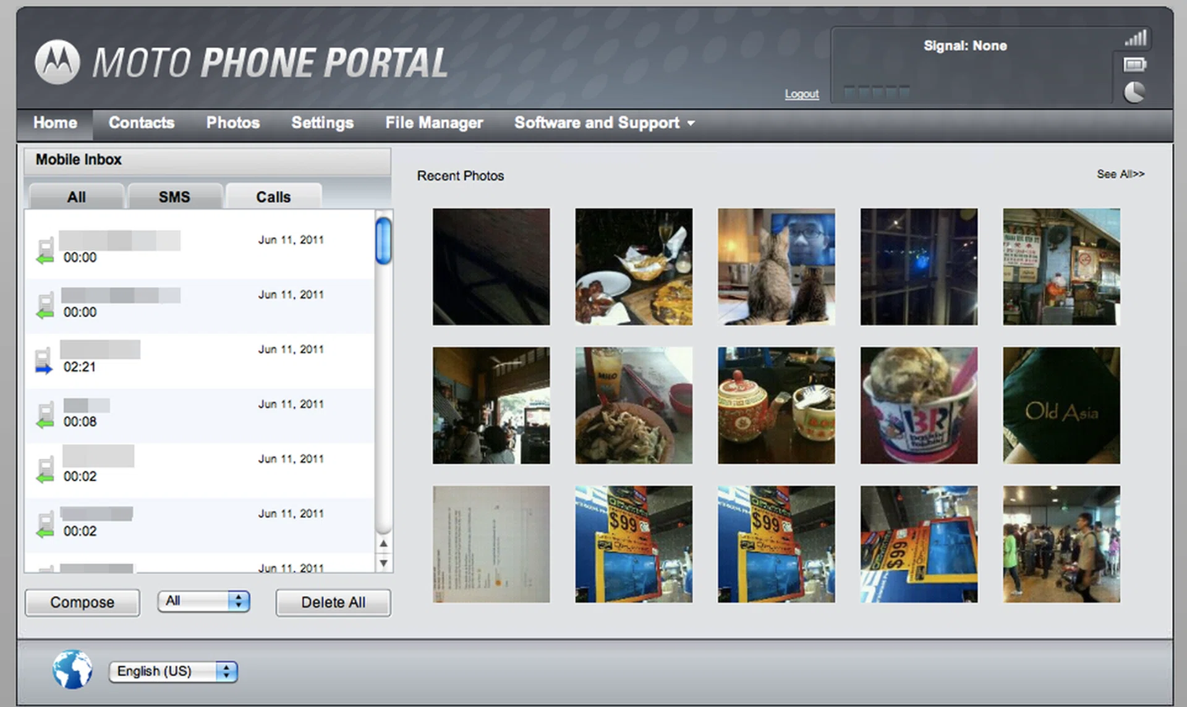
Task: Open the File Manager menu item
Action: click(434, 123)
